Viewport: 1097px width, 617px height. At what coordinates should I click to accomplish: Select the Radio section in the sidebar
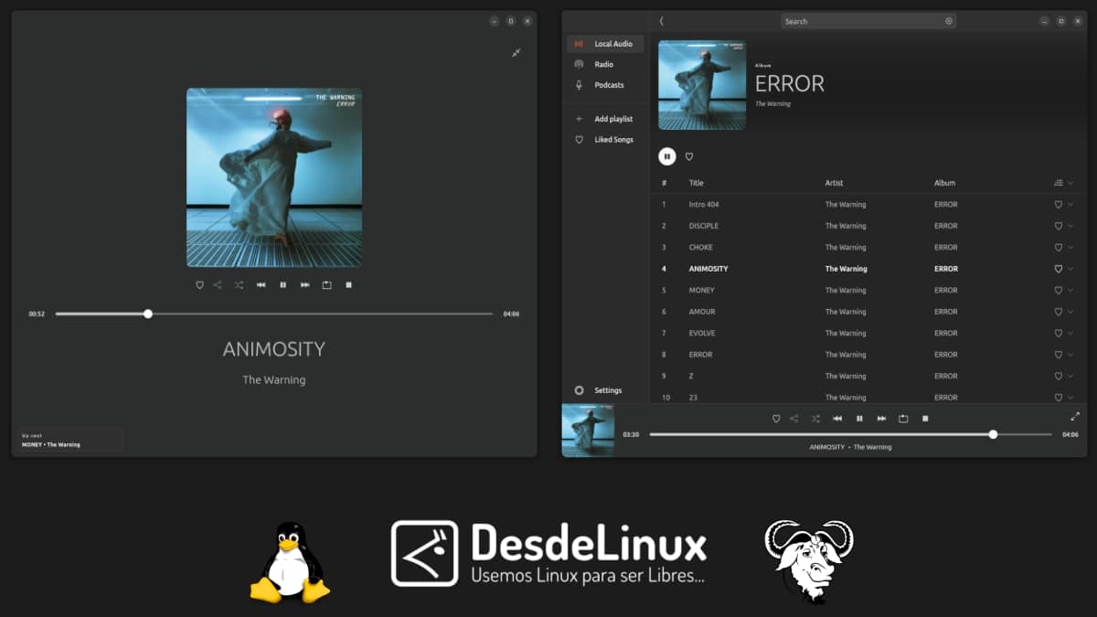tap(603, 64)
